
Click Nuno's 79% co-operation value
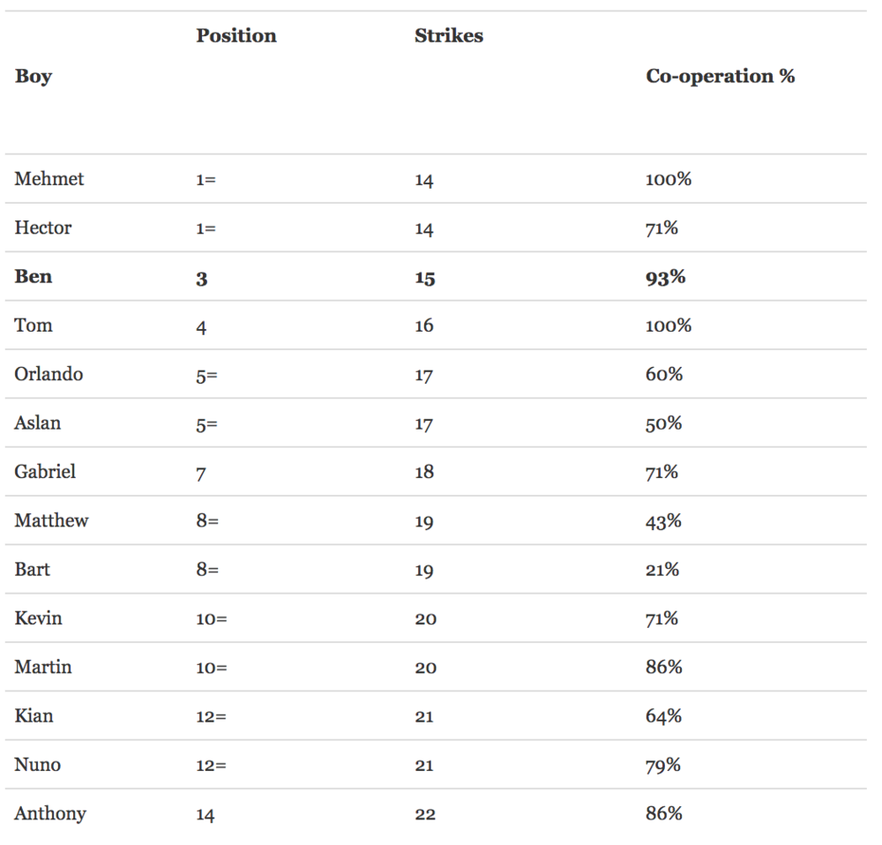coord(662,765)
